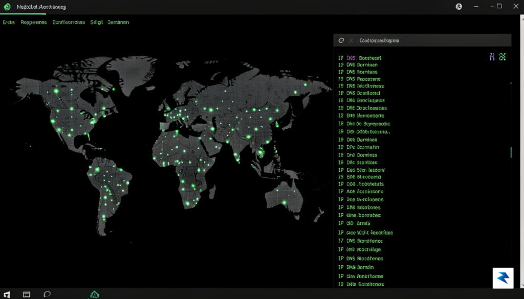Screen dimensions: 524x299
Task: Select the first list row with purple DNS
Action: tap(360, 58)
